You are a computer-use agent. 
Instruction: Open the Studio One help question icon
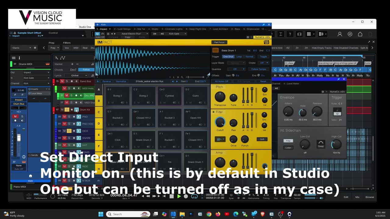[290, 34]
